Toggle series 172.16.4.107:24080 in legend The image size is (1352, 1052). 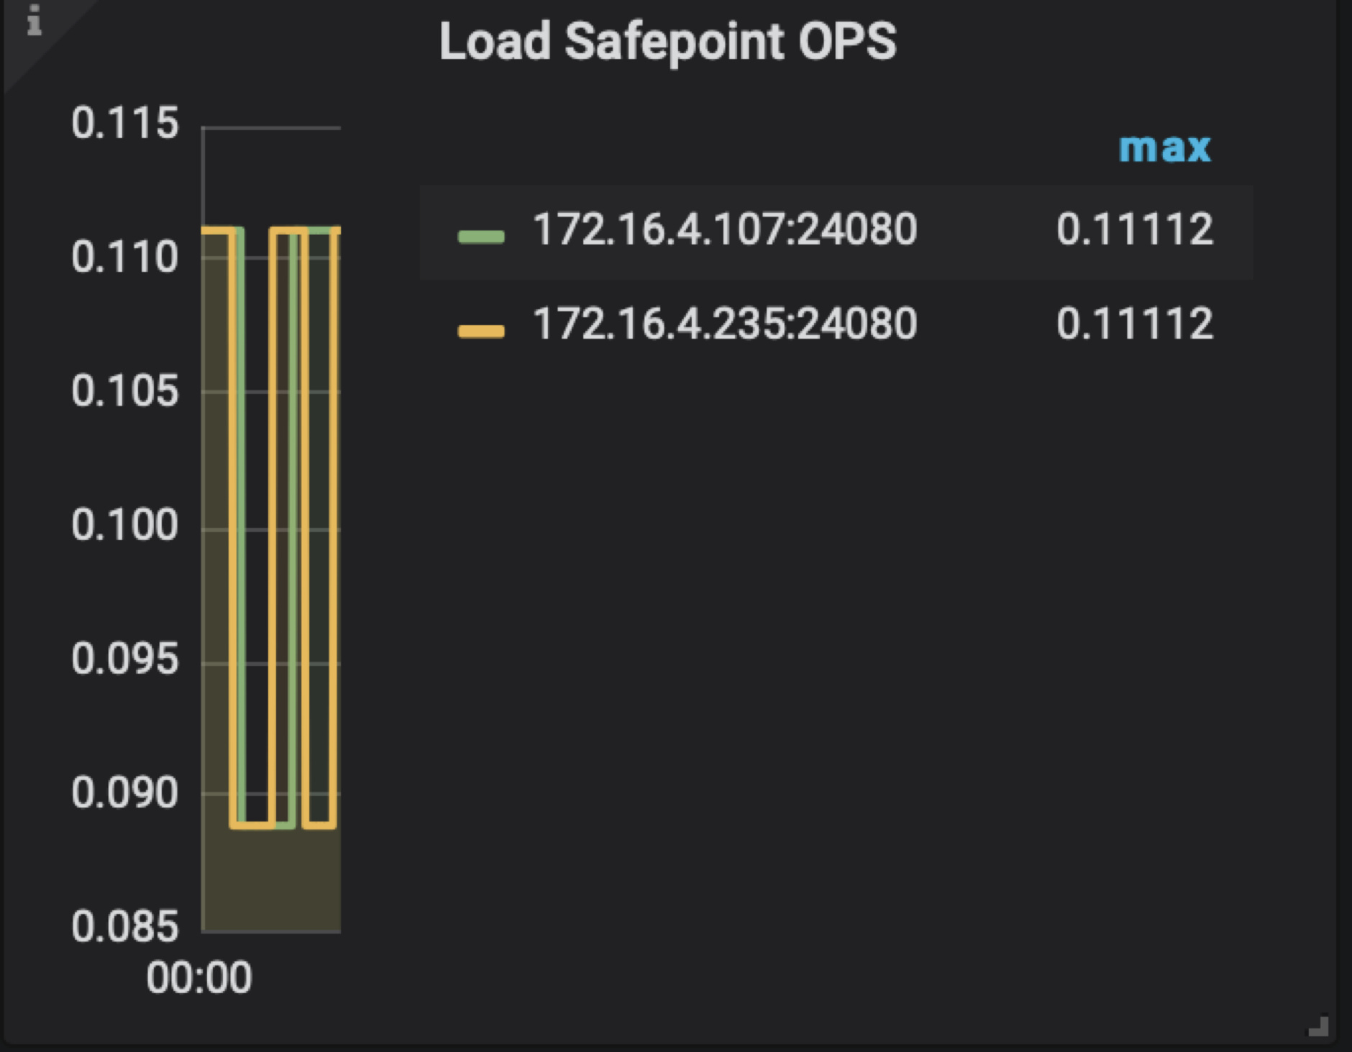point(724,230)
